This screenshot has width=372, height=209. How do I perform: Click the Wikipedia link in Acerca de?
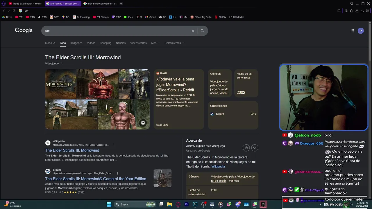(x=218, y=167)
